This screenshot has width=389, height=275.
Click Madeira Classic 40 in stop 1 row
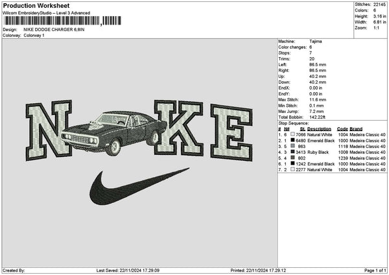pos(368,134)
